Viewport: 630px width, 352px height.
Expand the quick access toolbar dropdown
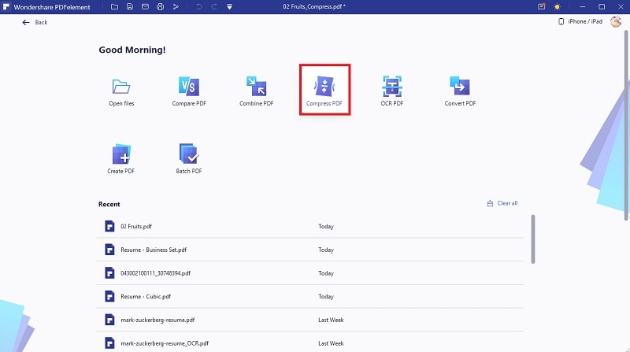coord(229,7)
